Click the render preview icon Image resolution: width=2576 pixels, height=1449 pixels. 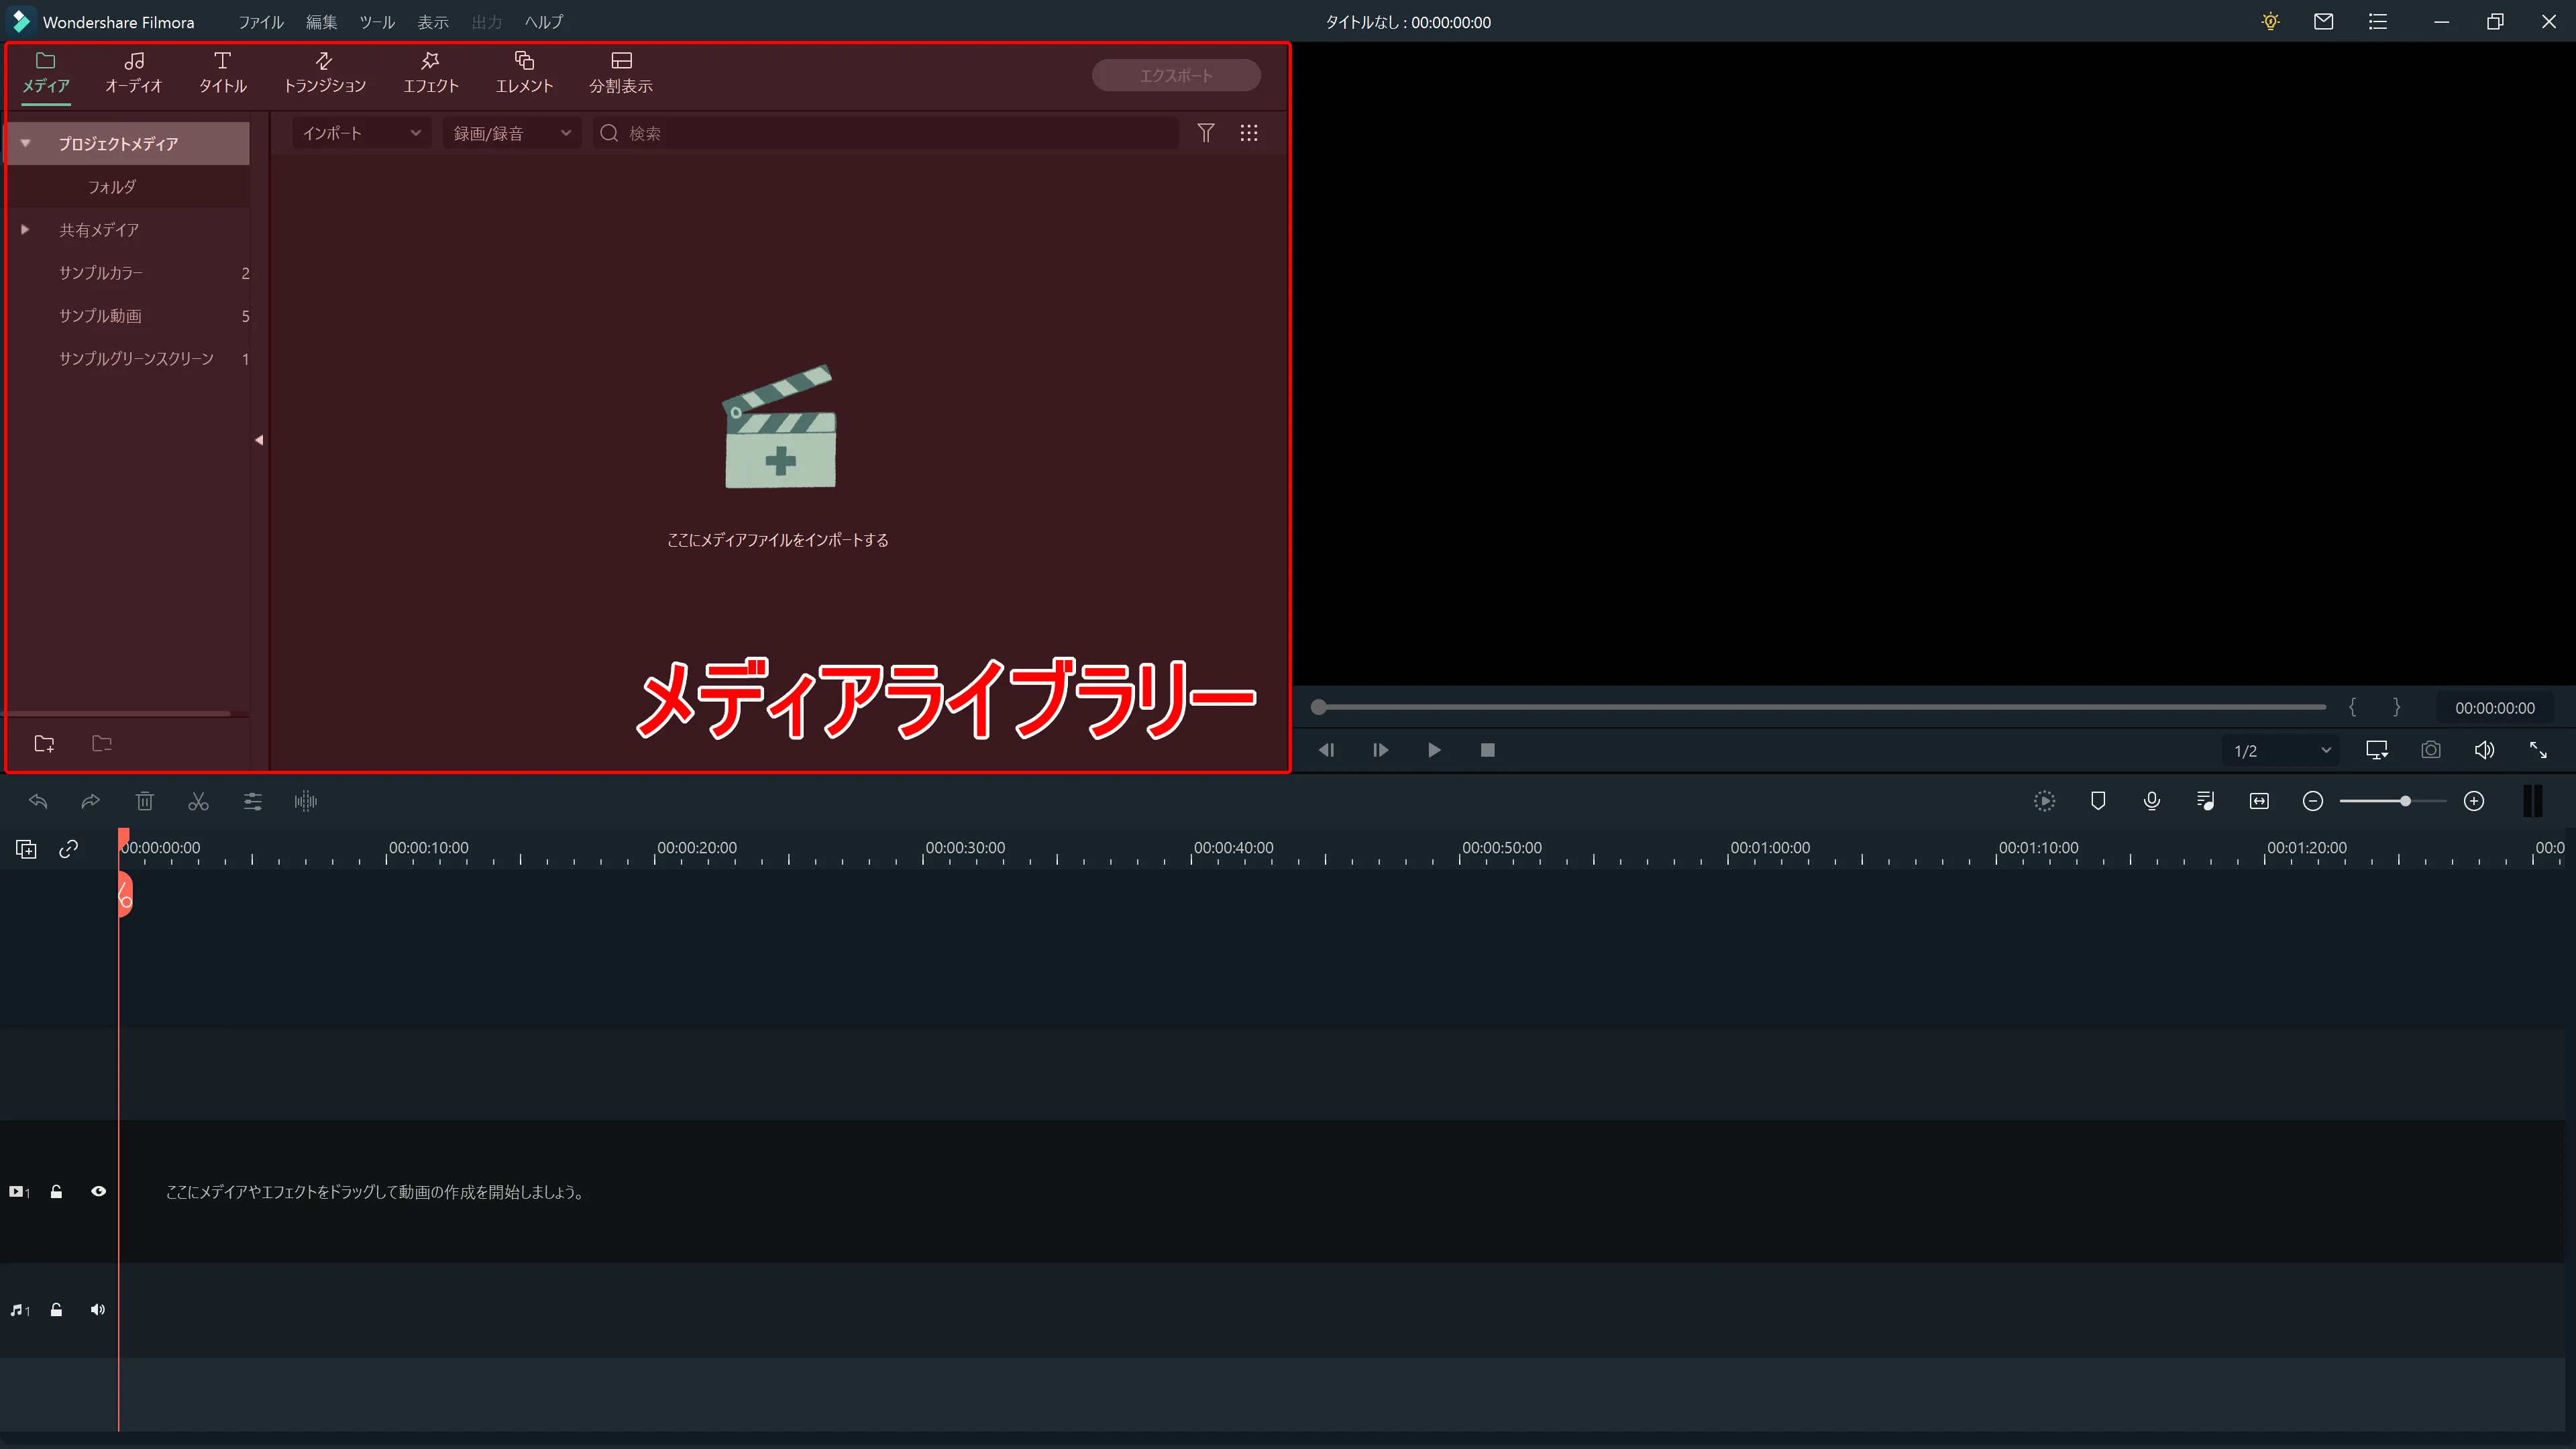2045,801
